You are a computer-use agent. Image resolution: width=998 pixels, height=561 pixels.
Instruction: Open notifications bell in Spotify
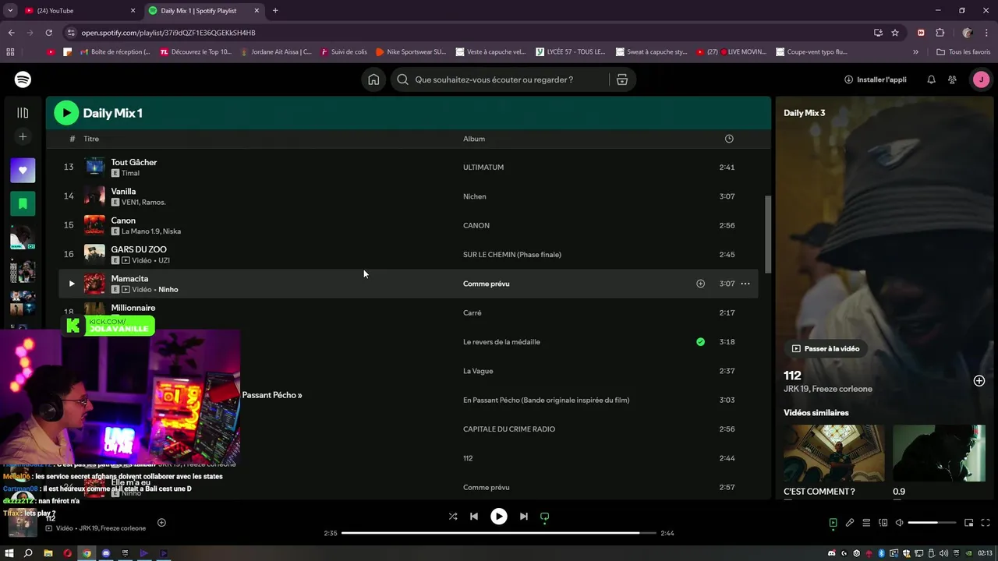(931, 79)
